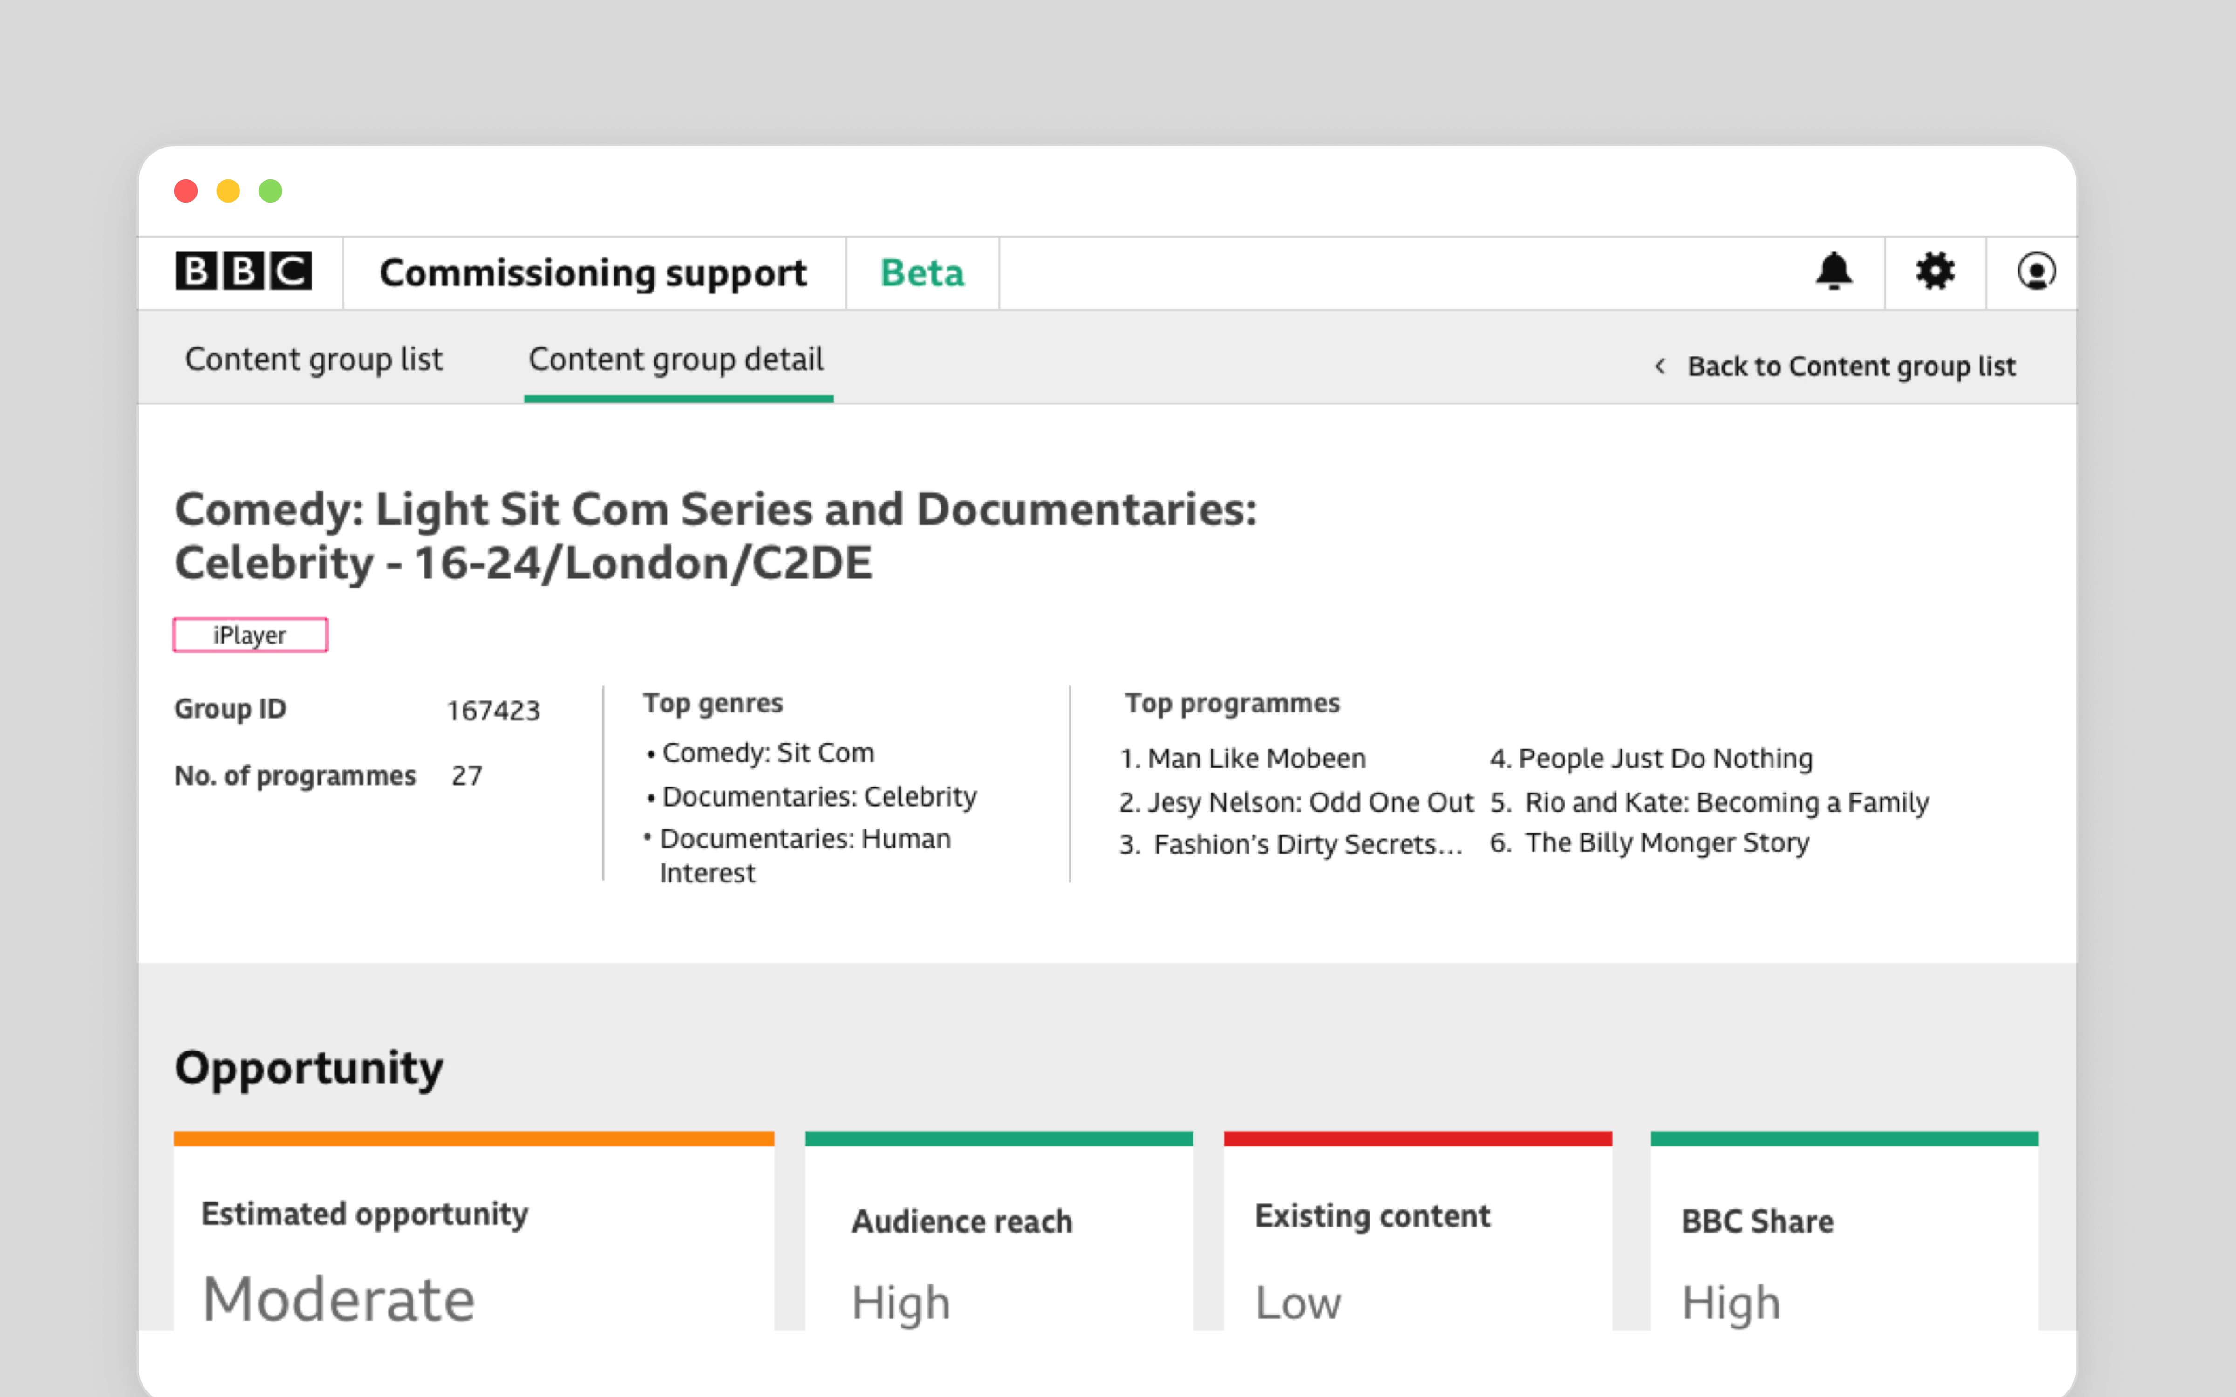Select Group ID value 167423
2236x1397 pixels.
[x=493, y=711]
